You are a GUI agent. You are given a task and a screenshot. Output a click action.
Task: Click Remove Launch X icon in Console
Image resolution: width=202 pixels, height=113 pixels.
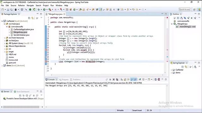(114, 79)
